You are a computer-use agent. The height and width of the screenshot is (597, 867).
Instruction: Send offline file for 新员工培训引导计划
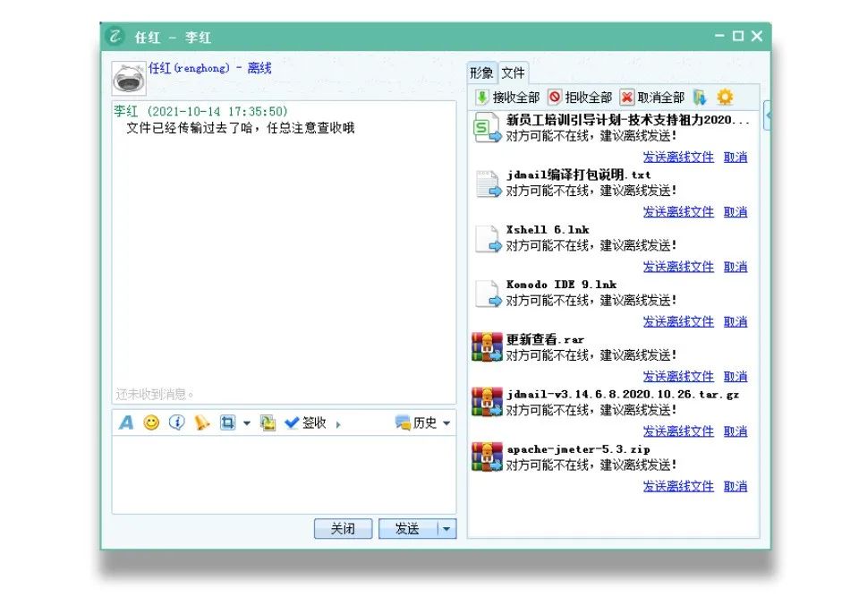[678, 158]
